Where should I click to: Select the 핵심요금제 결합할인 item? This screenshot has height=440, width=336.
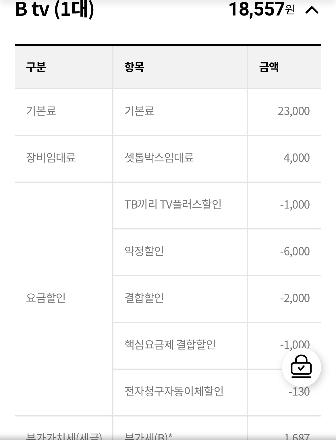pyautogui.click(x=170, y=344)
